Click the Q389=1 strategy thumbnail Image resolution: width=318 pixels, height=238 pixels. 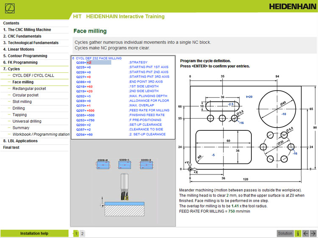[125, 164]
